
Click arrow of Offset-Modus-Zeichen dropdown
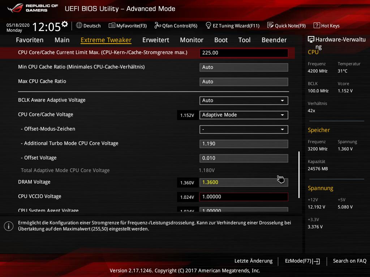click(x=282, y=129)
